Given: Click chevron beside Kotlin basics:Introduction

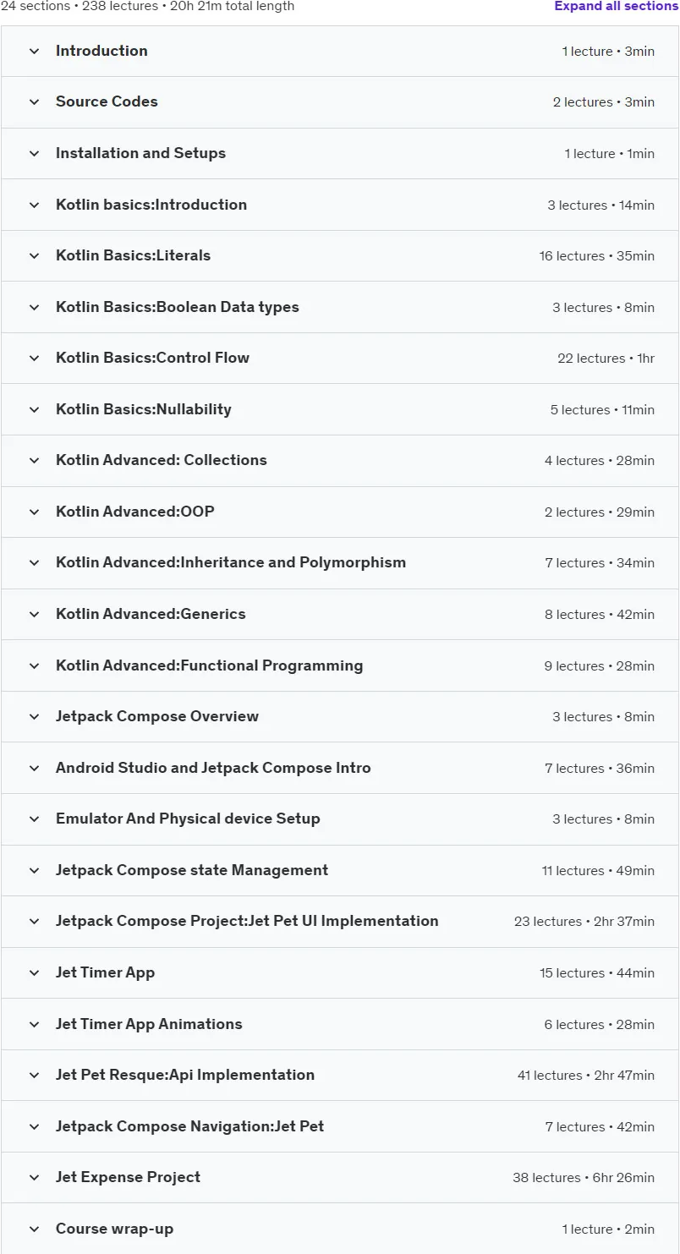Looking at the screenshot, I should 34,205.
